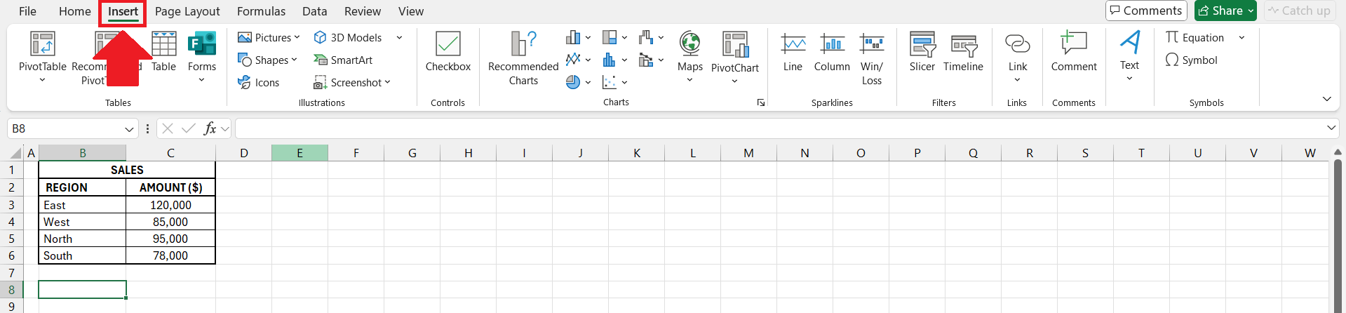Expand the Equation dropdown arrow
Image resolution: width=1346 pixels, height=313 pixels.
[1241, 38]
